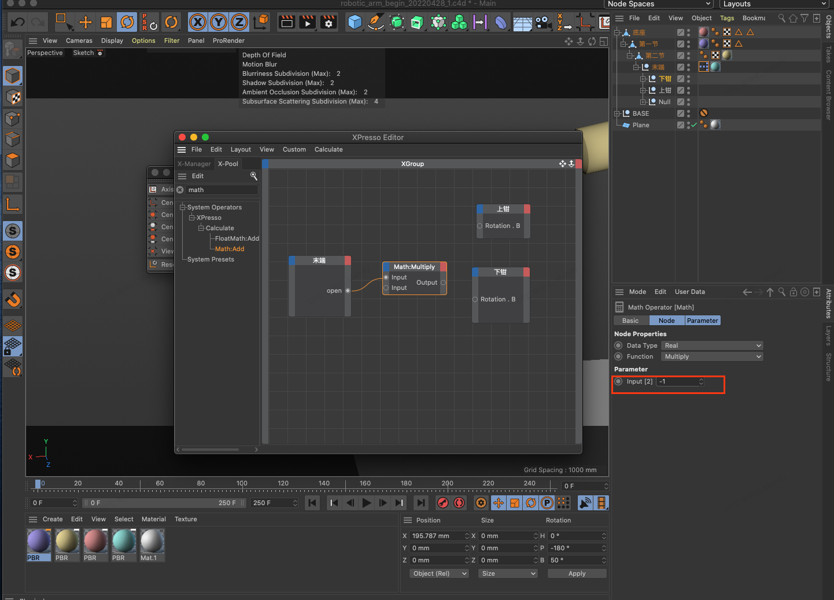Select the Move tool
834x600 pixels.
pyautogui.click(x=86, y=23)
